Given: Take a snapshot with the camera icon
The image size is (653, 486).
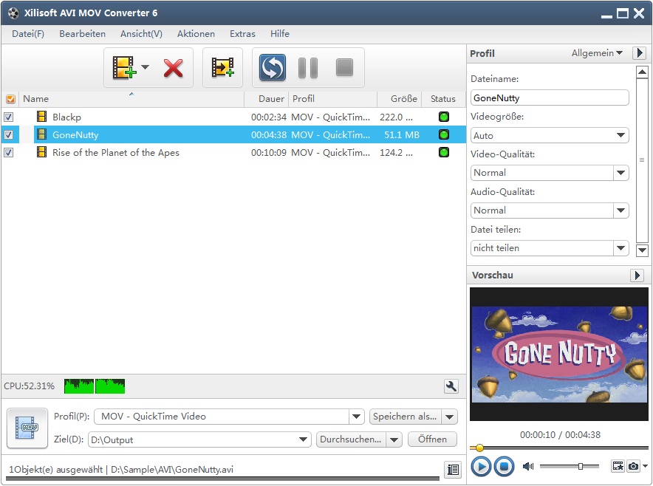Looking at the screenshot, I should coord(633,466).
